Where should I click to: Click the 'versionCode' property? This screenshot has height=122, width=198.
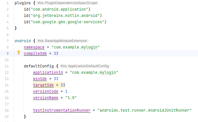[x=46, y=91]
